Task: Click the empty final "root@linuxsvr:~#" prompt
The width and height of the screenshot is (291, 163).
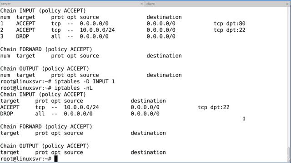Action: 25,159
